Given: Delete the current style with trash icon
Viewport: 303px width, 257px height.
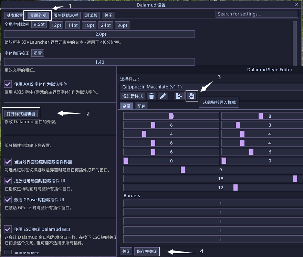Looking at the screenshot, I should 151,96.
